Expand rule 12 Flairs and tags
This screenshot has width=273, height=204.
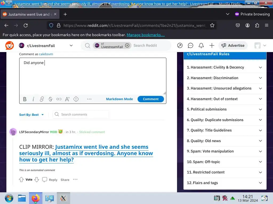pyautogui.click(x=225, y=183)
